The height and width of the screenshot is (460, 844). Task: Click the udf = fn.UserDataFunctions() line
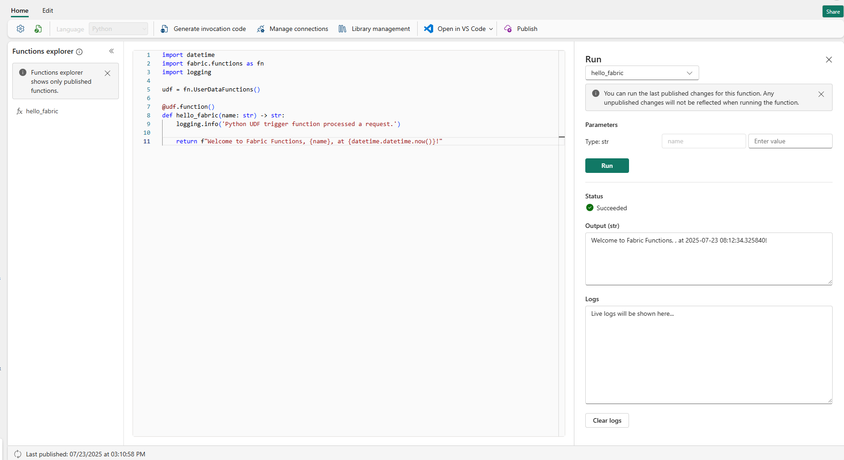[x=211, y=90]
